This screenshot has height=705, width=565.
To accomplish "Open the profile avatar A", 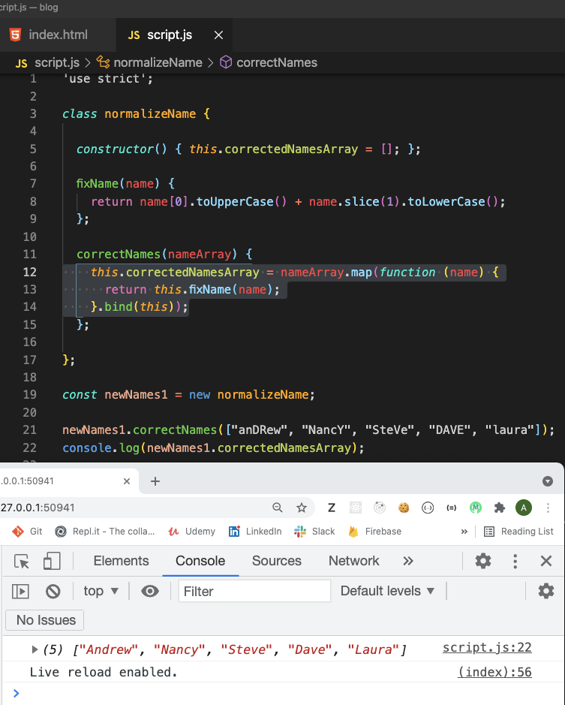I will [524, 508].
